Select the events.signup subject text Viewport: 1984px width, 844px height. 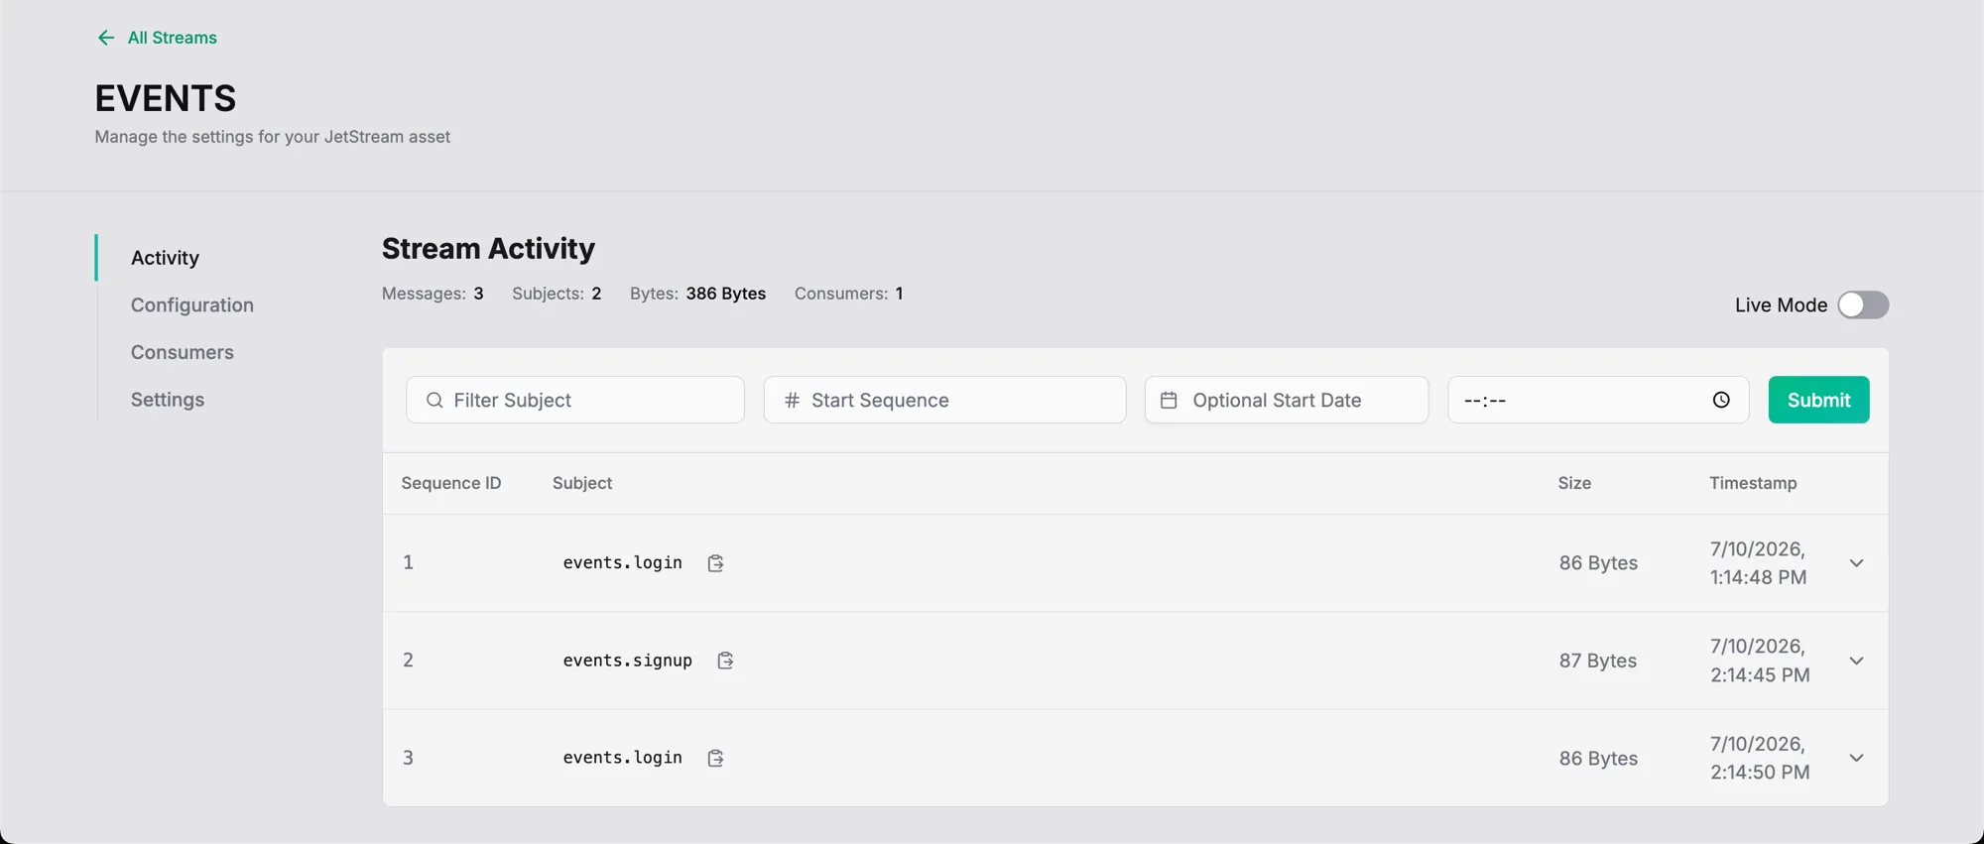pyautogui.click(x=627, y=661)
